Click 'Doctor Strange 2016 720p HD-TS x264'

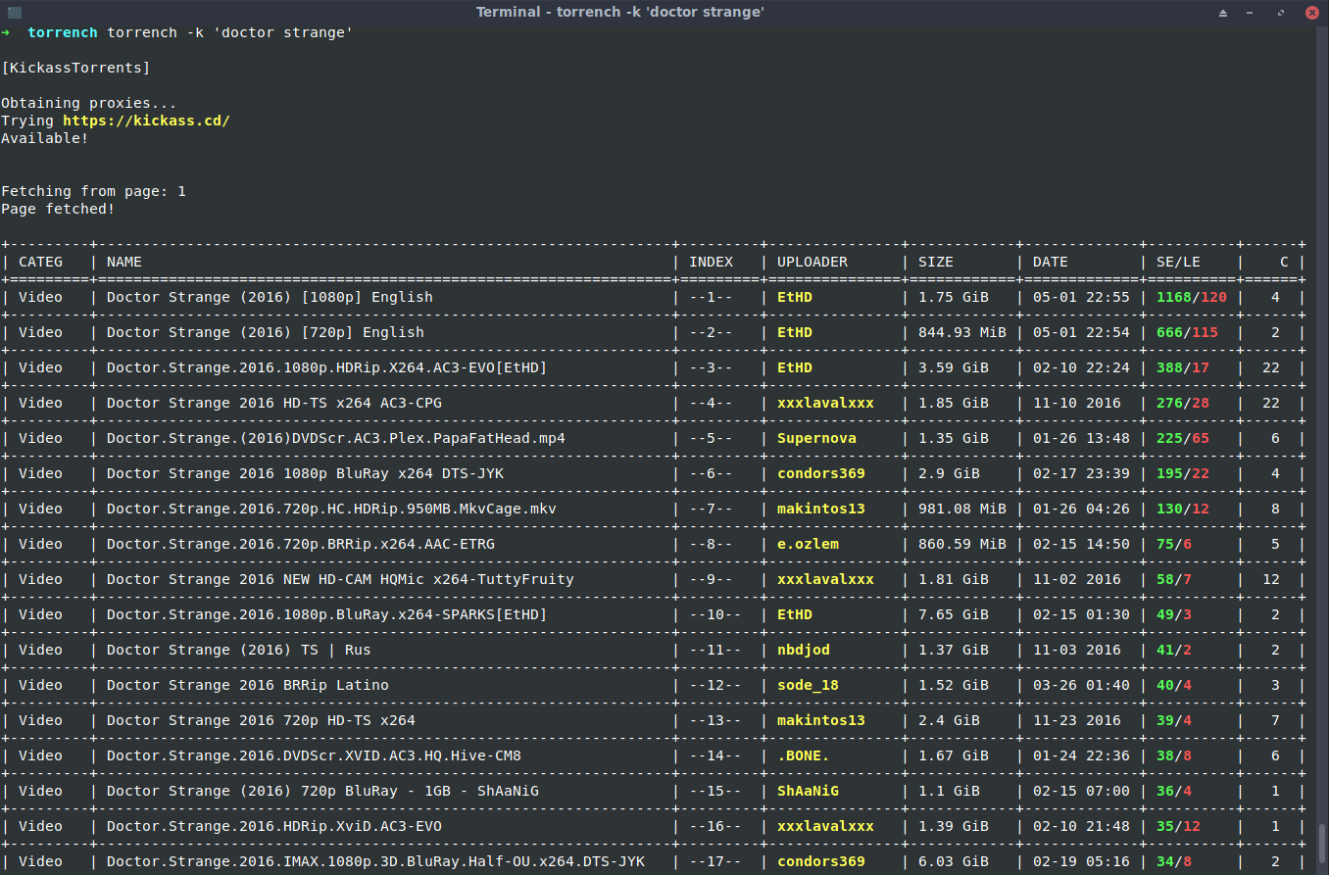(261, 720)
